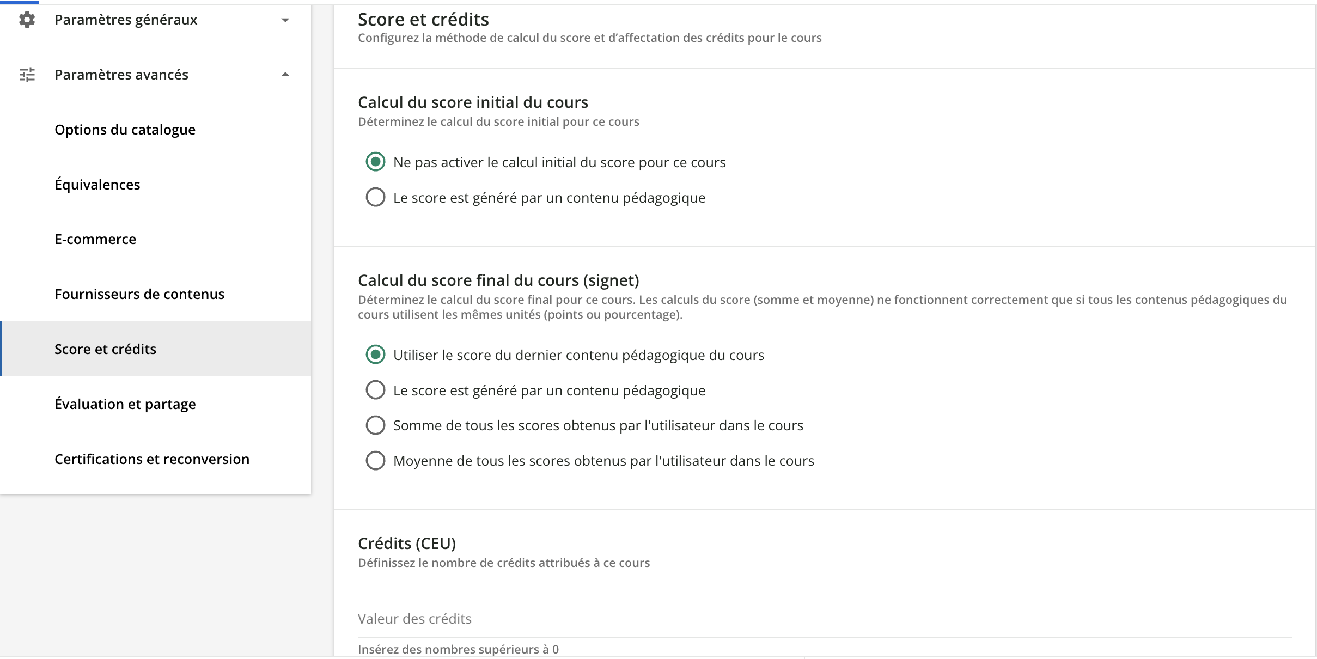This screenshot has height=659, width=1317.
Task: Click the Paramètres avancés sliders icon
Action: click(x=27, y=75)
